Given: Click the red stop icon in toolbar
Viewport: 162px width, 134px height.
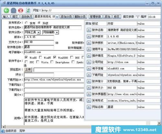Looking at the screenshot, I should (x=21, y=10).
